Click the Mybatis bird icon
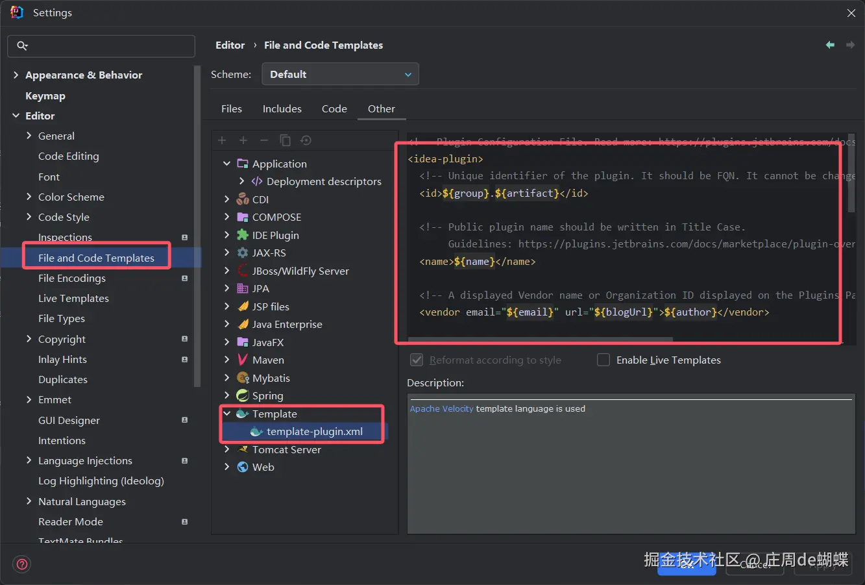Viewport: 865px width, 585px height. point(243,378)
